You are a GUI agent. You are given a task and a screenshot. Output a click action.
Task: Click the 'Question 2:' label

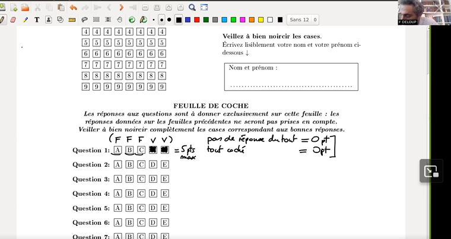pos(91,164)
